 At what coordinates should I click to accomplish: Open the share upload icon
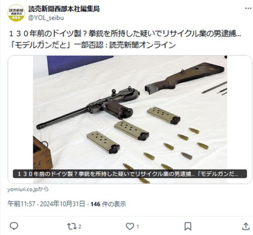[x=246, y=226]
